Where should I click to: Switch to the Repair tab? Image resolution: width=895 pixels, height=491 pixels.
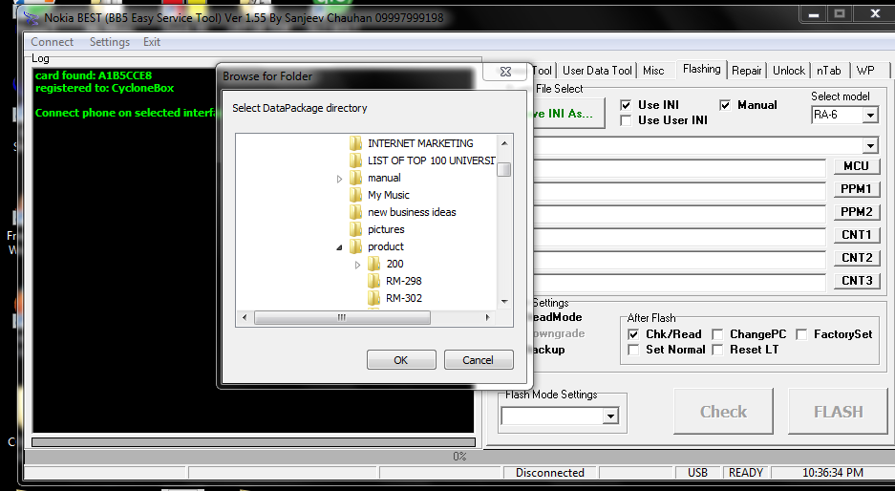coord(747,71)
